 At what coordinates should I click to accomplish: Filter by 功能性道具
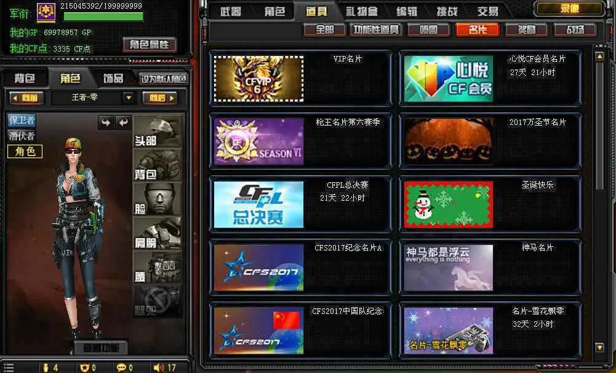376,30
